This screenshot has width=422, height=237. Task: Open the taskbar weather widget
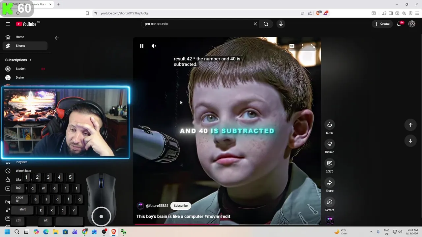click(341, 232)
